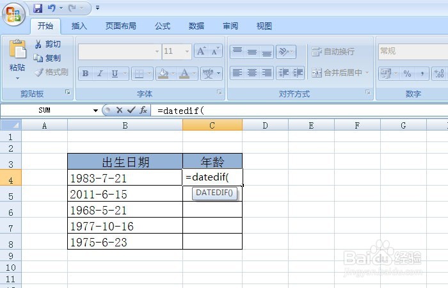Toggle underline formatting
The image size is (448, 288).
point(115,74)
